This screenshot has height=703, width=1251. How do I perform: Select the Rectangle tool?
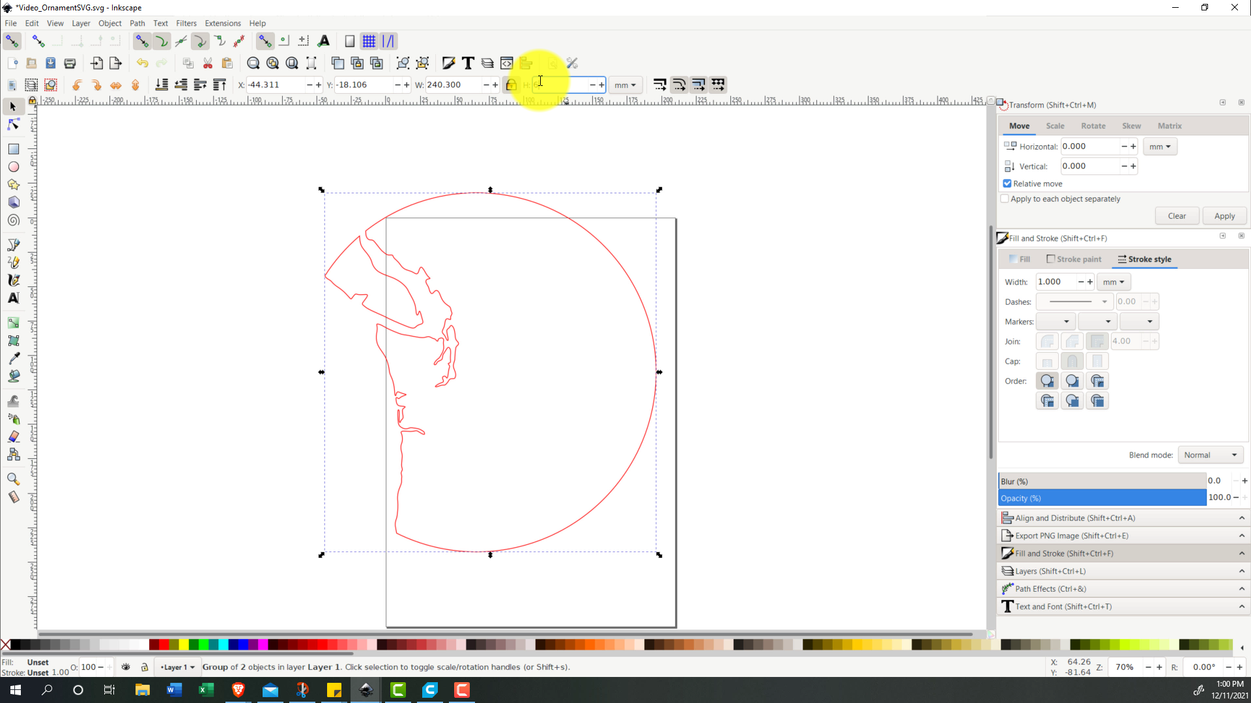[13, 149]
